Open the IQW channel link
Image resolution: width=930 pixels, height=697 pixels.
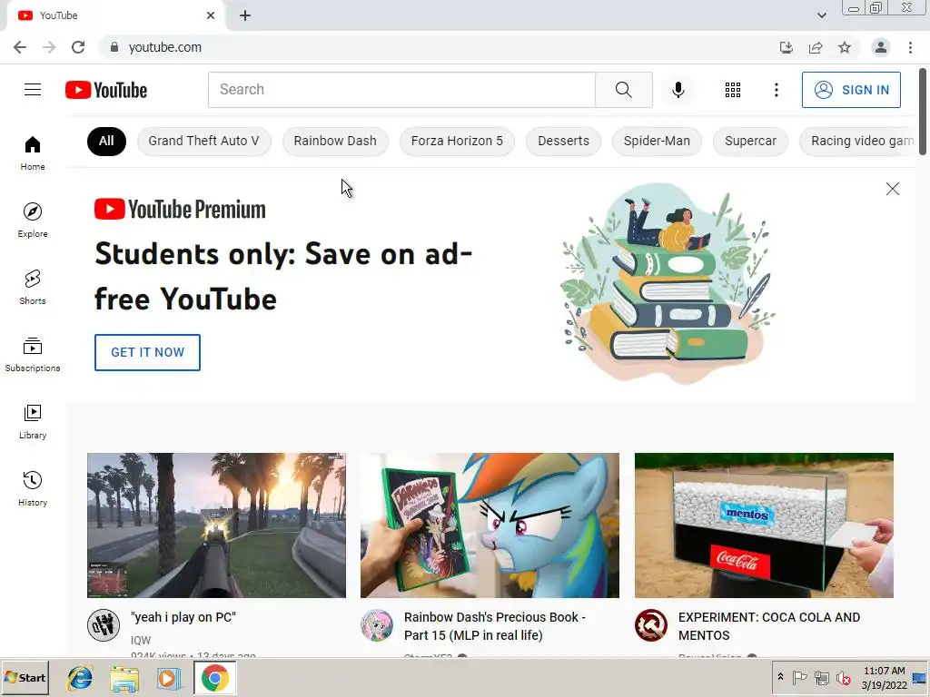coord(141,640)
